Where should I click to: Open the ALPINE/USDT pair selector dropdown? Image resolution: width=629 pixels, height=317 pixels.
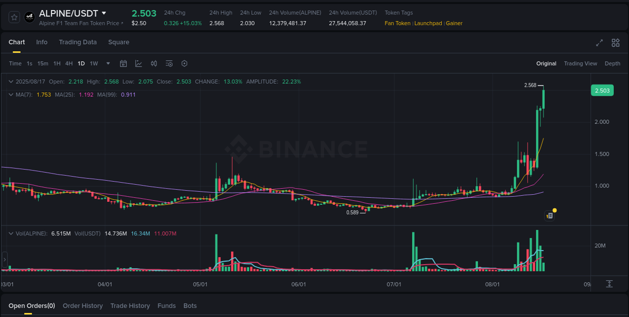[104, 13]
